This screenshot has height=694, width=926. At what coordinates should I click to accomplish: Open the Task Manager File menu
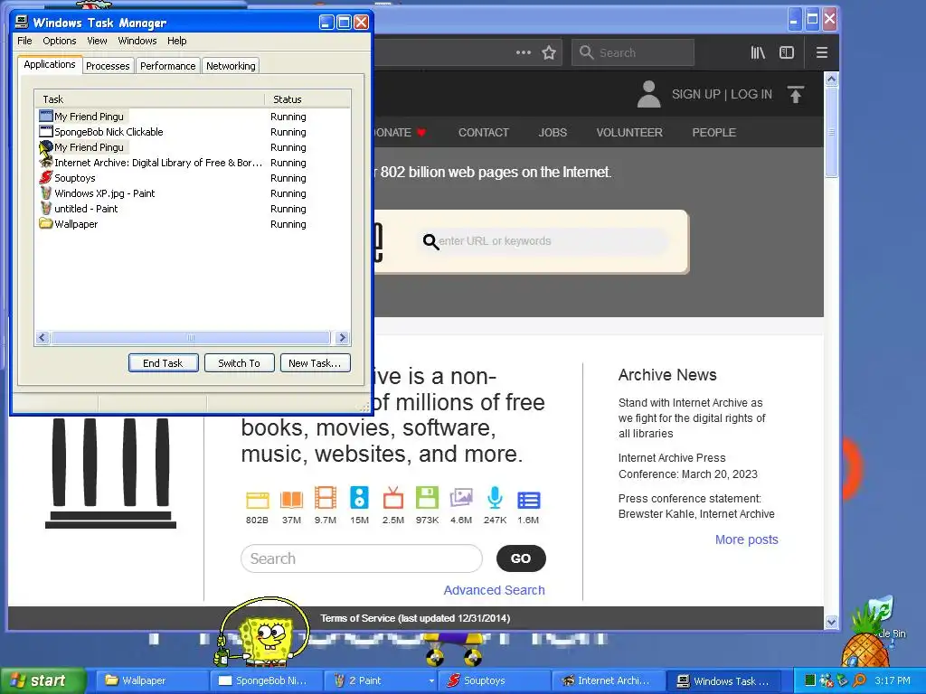point(24,41)
